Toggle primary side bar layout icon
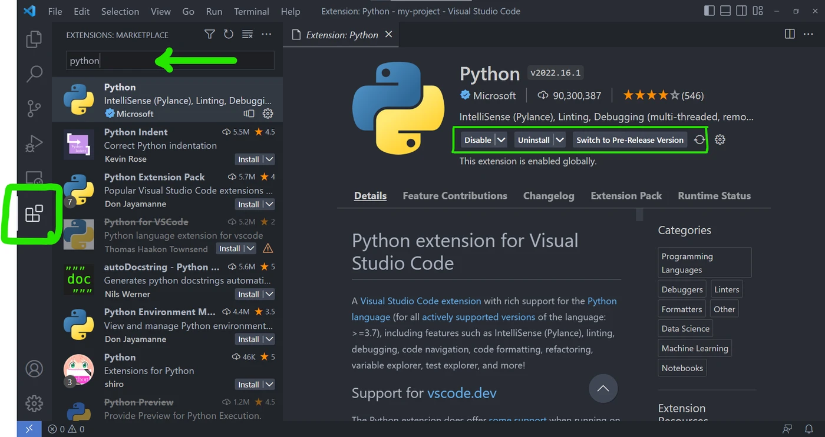Image resolution: width=825 pixels, height=437 pixels. tap(709, 11)
